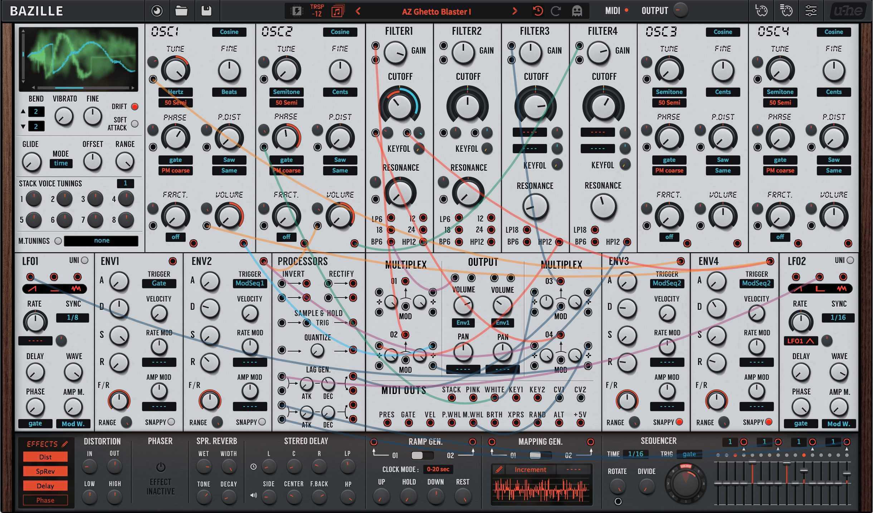873x513 pixels.
Task: Click the u-he logo
Action: pyautogui.click(x=849, y=11)
